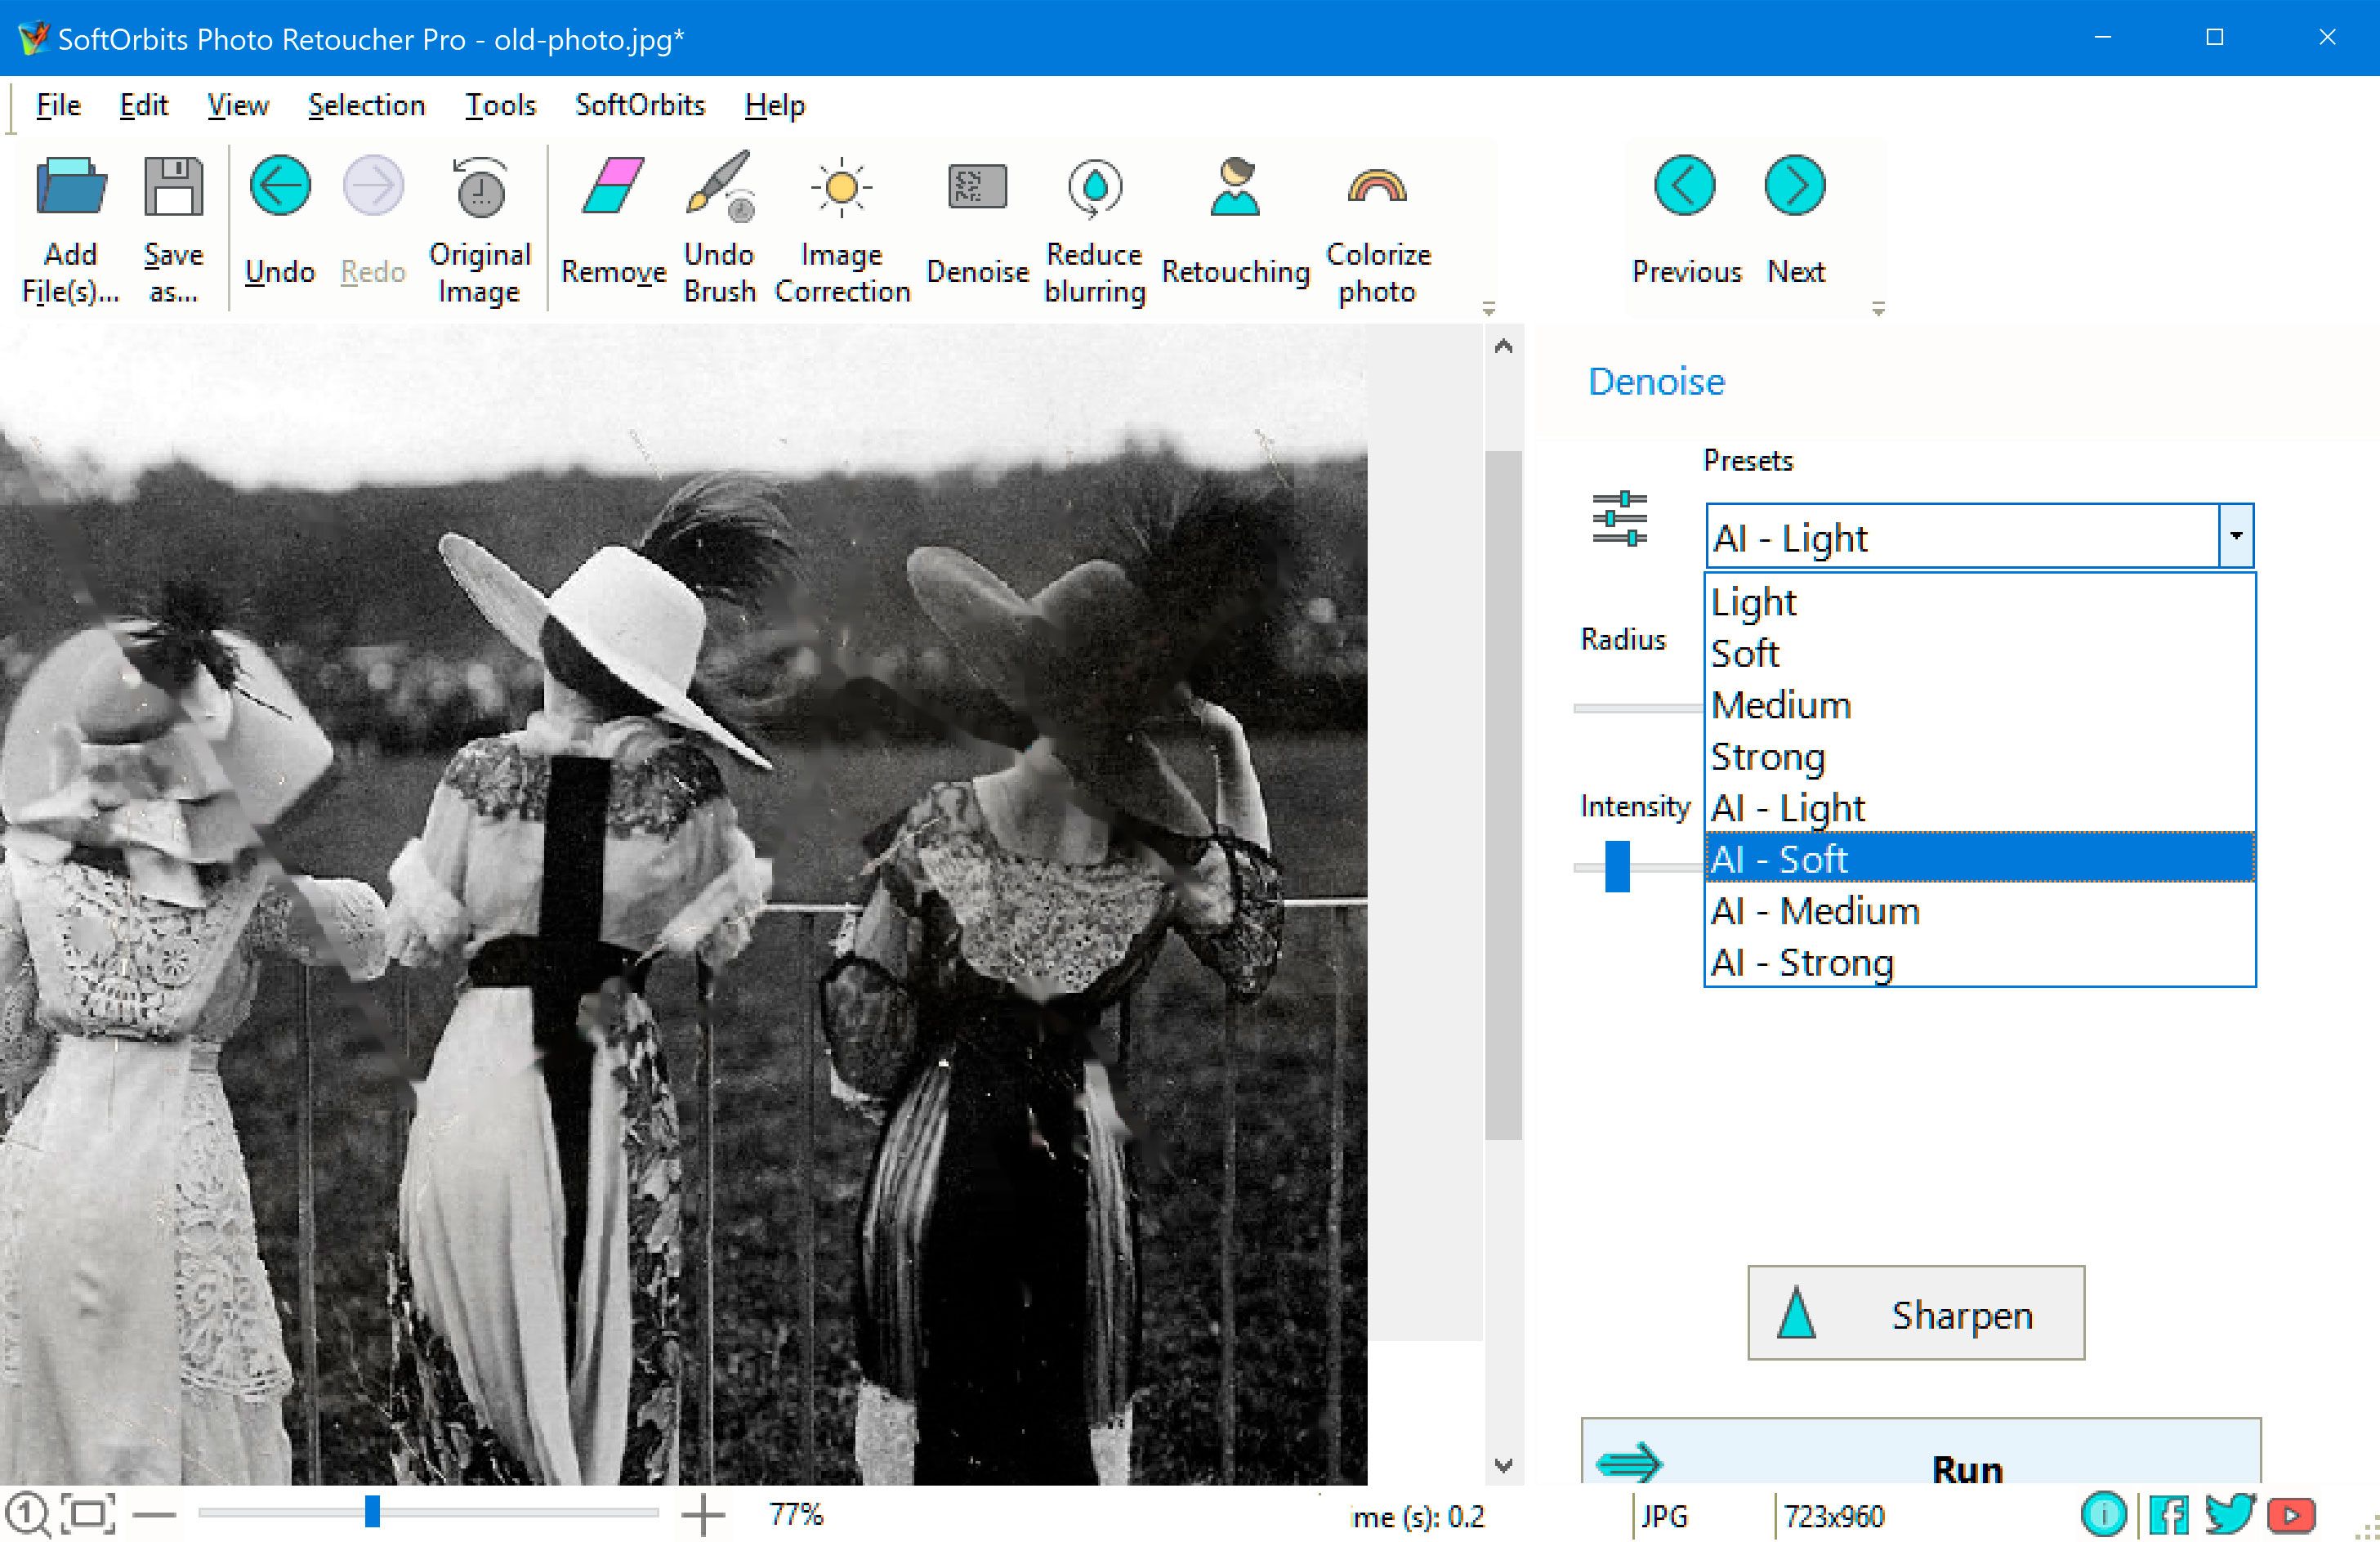This screenshot has height=1542, width=2380.
Task: Click the zoom in plus icon
Action: coord(703,1514)
